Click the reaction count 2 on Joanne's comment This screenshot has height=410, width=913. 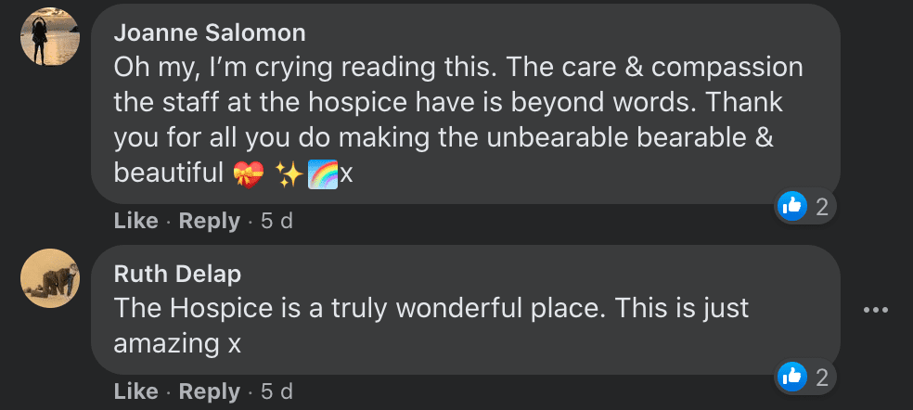coord(821,207)
